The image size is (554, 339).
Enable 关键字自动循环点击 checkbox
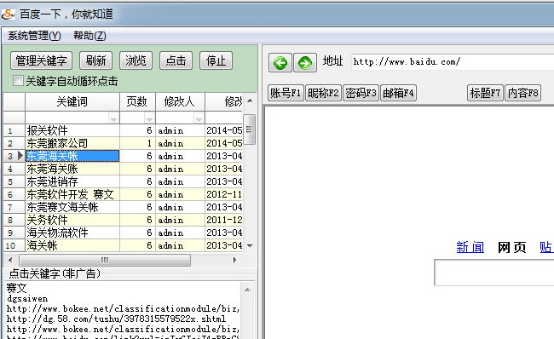(x=18, y=81)
